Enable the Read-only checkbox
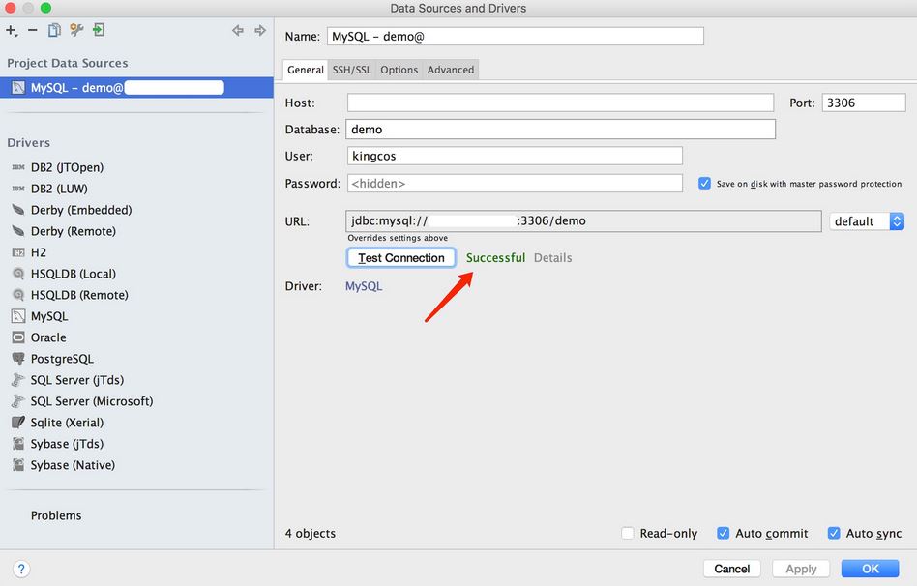The width and height of the screenshot is (917, 586). (x=628, y=533)
